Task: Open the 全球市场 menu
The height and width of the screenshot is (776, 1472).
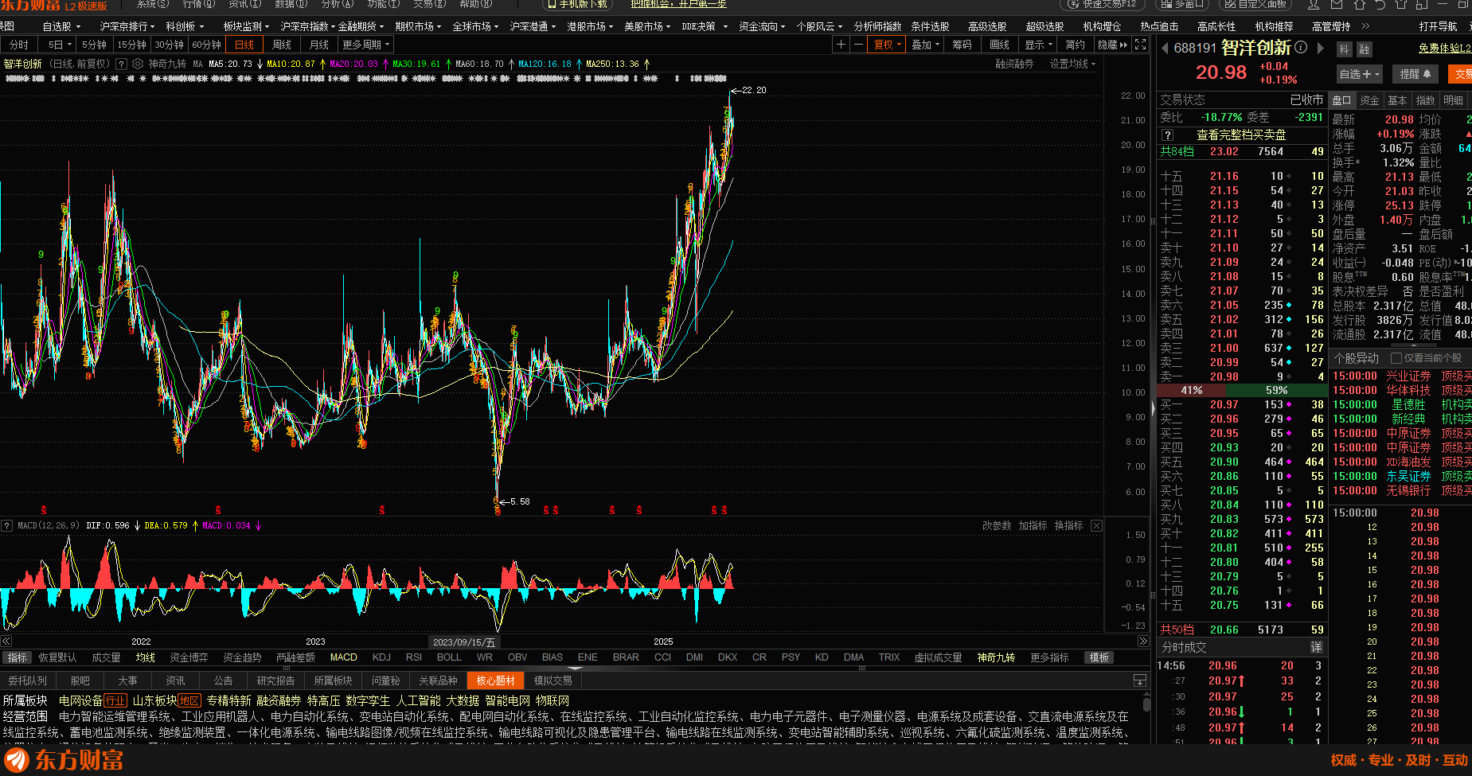Action: [475, 26]
